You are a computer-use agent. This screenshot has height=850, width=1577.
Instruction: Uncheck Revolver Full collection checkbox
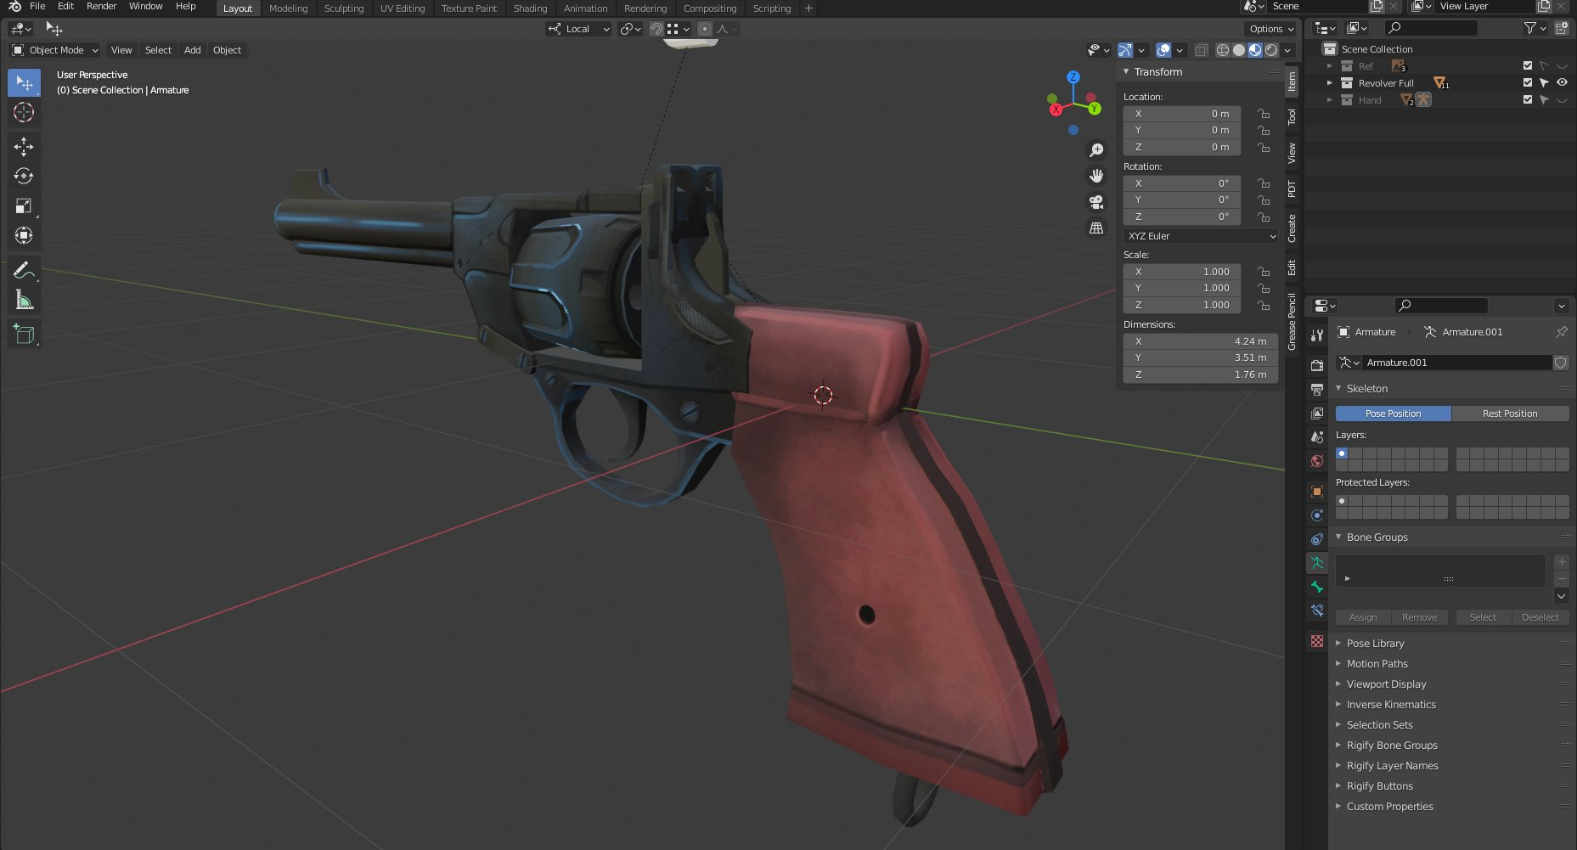click(1528, 82)
